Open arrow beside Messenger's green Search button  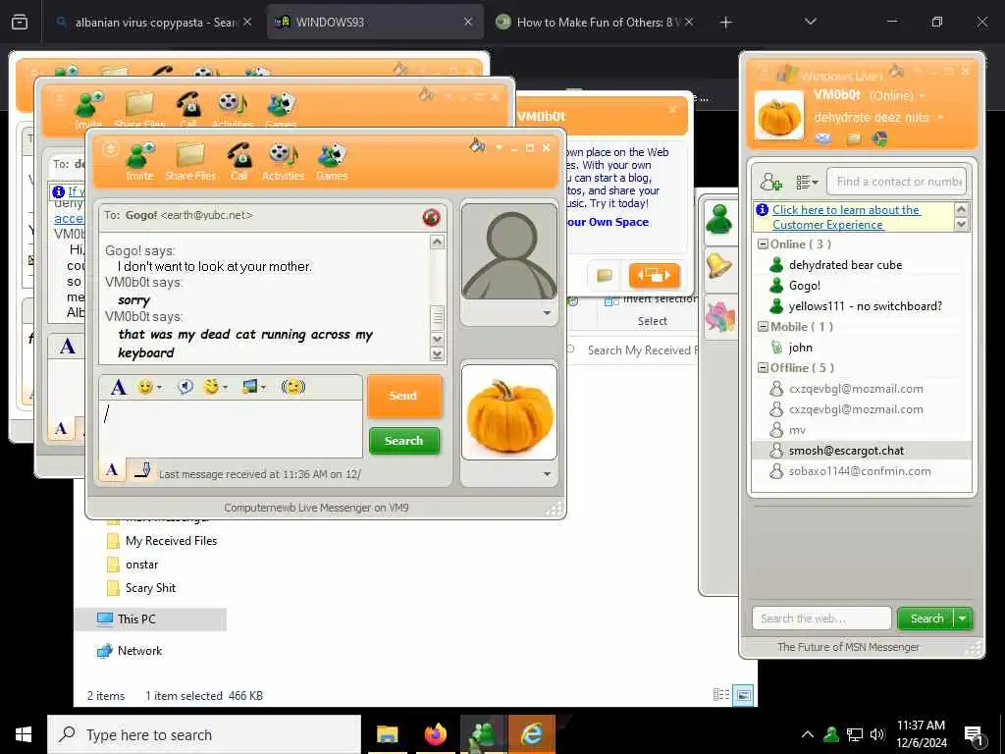(963, 619)
